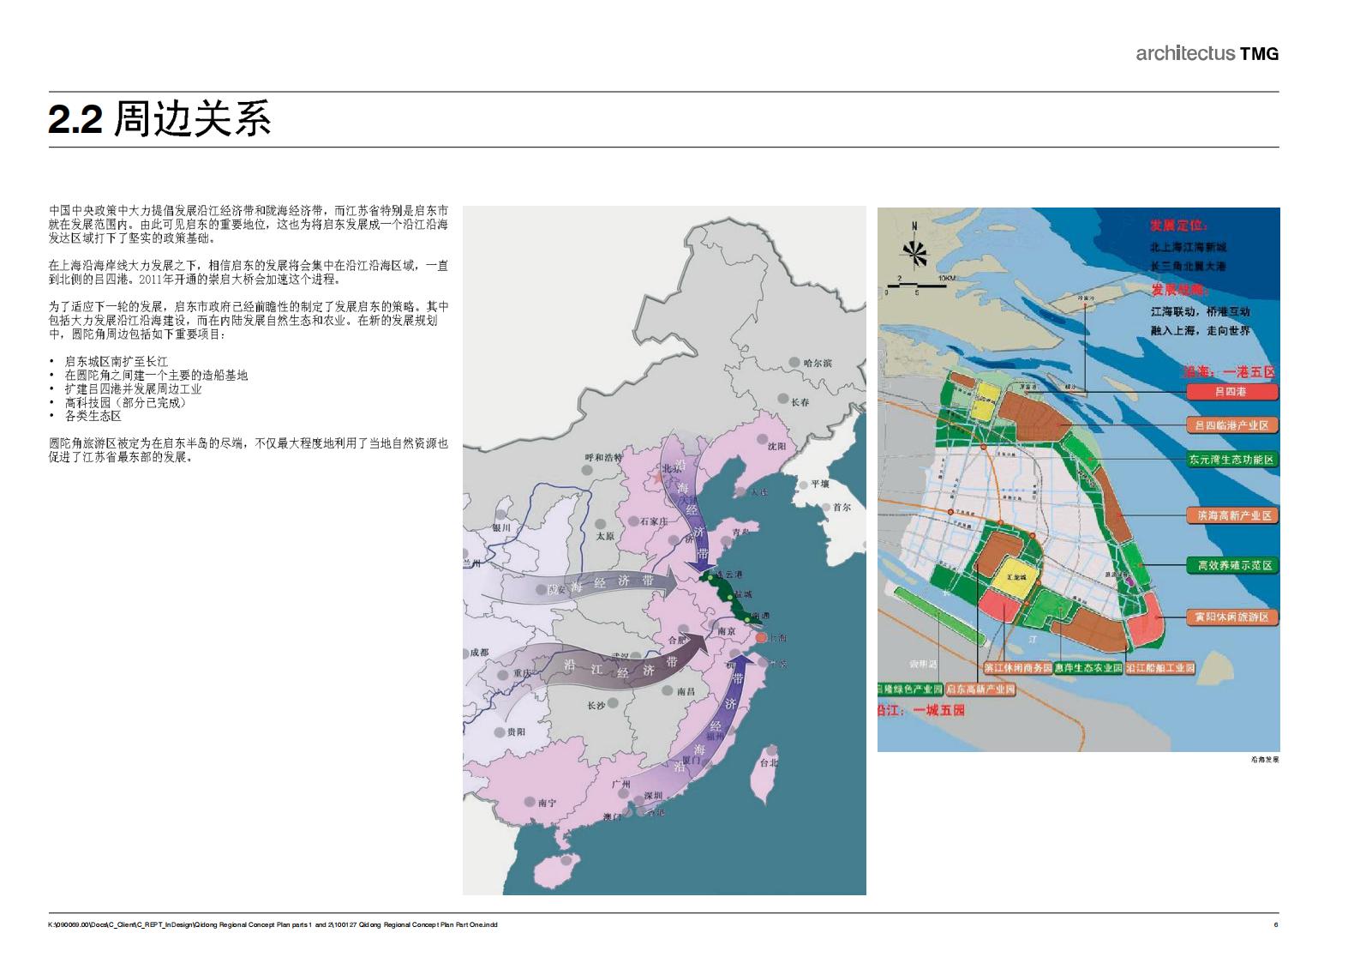Viewport: 1360px width, 963px height.
Task: Click the city label '成都'
Action: click(479, 653)
